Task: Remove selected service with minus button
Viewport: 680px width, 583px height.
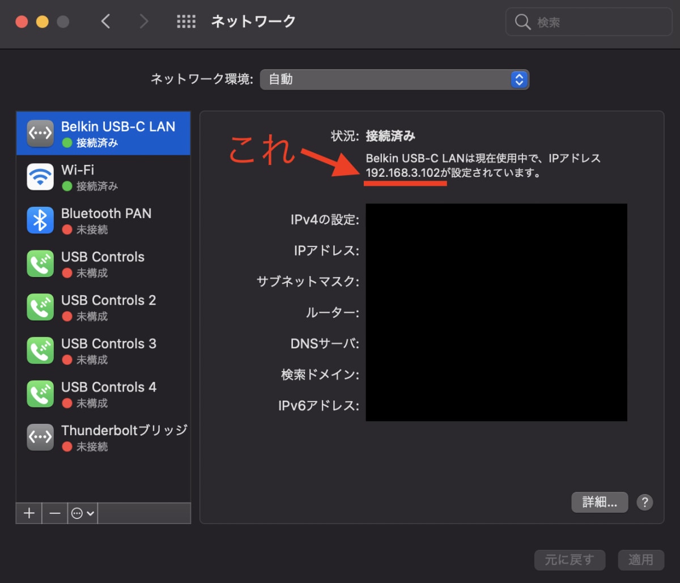Action: point(55,513)
